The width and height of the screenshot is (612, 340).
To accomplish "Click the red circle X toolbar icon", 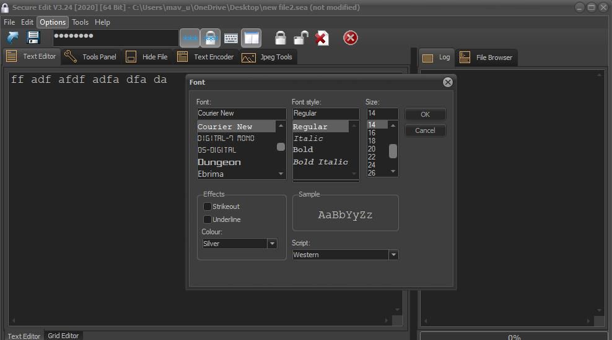I will point(351,38).
